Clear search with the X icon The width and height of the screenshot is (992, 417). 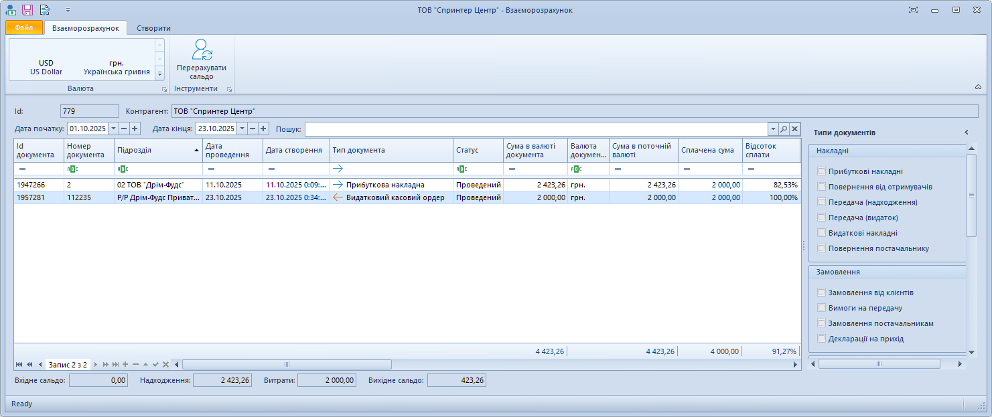tap(794, 129)
